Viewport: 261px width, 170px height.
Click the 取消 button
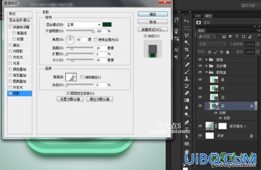153,22
